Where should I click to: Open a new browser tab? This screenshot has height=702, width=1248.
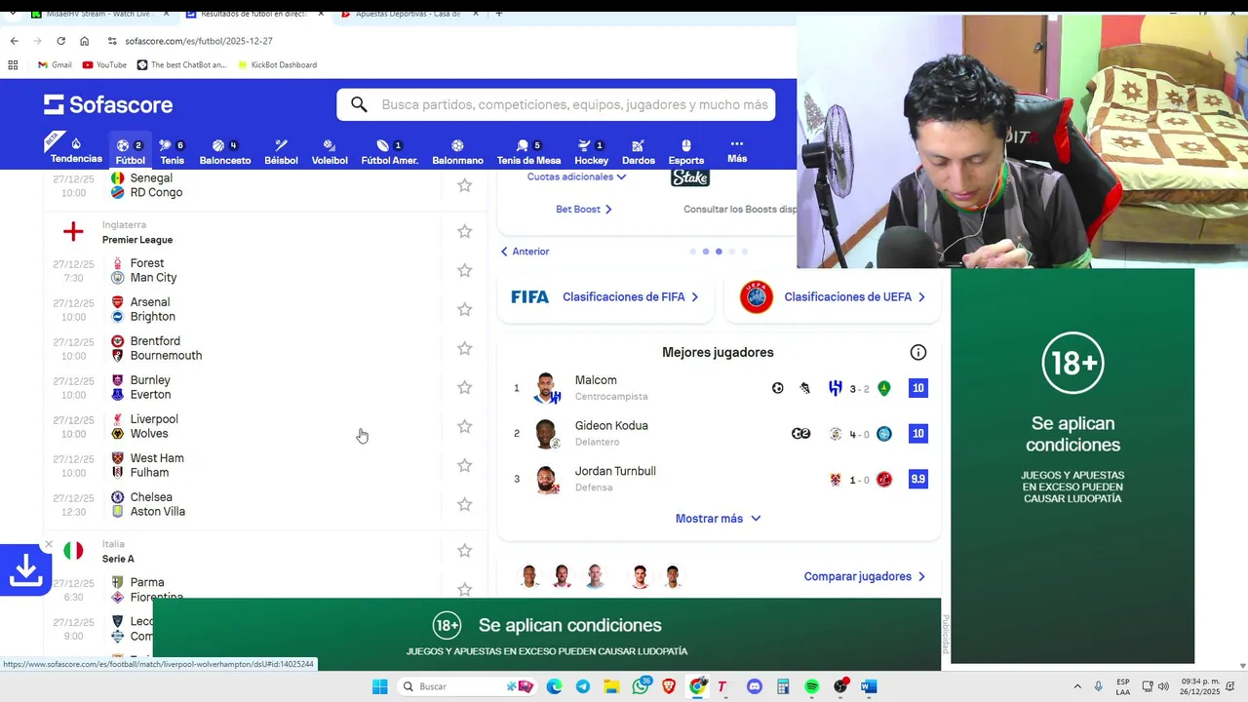[x=499, y=14]
